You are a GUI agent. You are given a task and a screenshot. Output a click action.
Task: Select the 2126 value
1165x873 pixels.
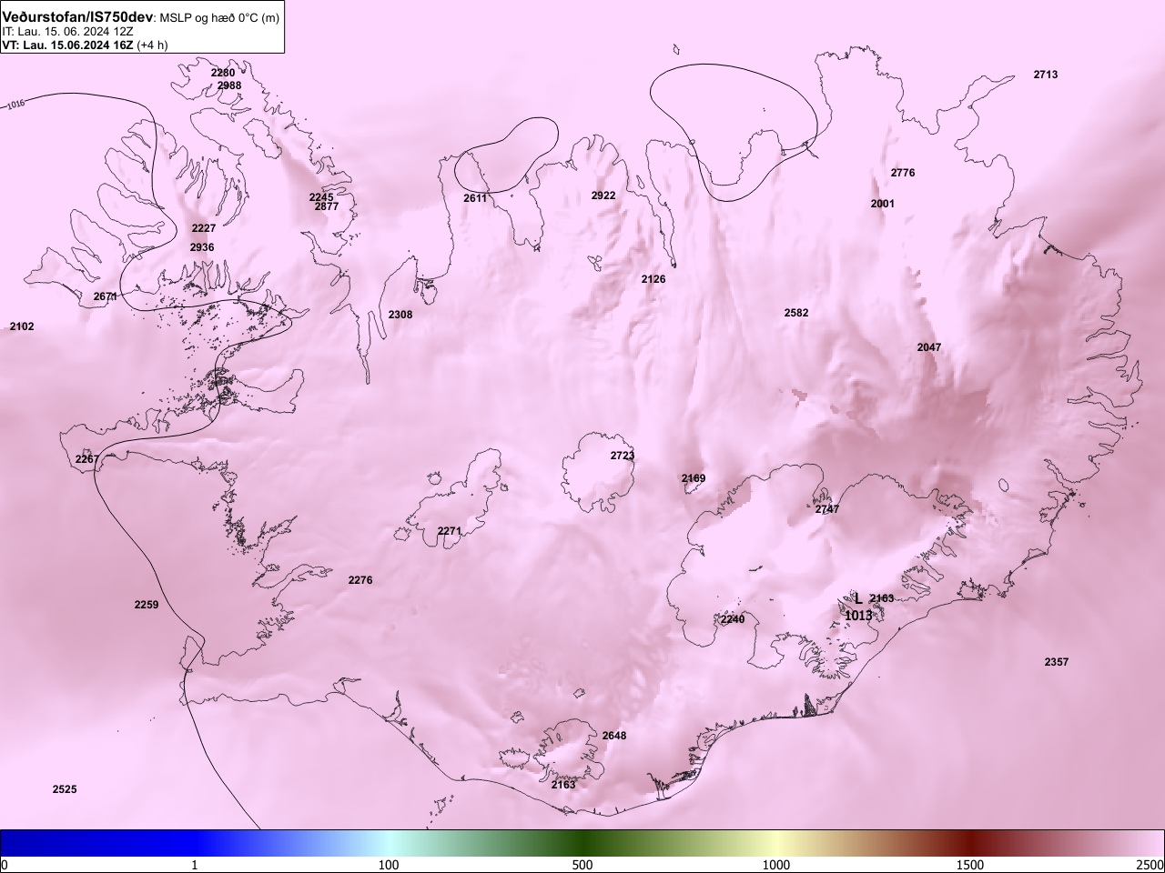point(653,279)
